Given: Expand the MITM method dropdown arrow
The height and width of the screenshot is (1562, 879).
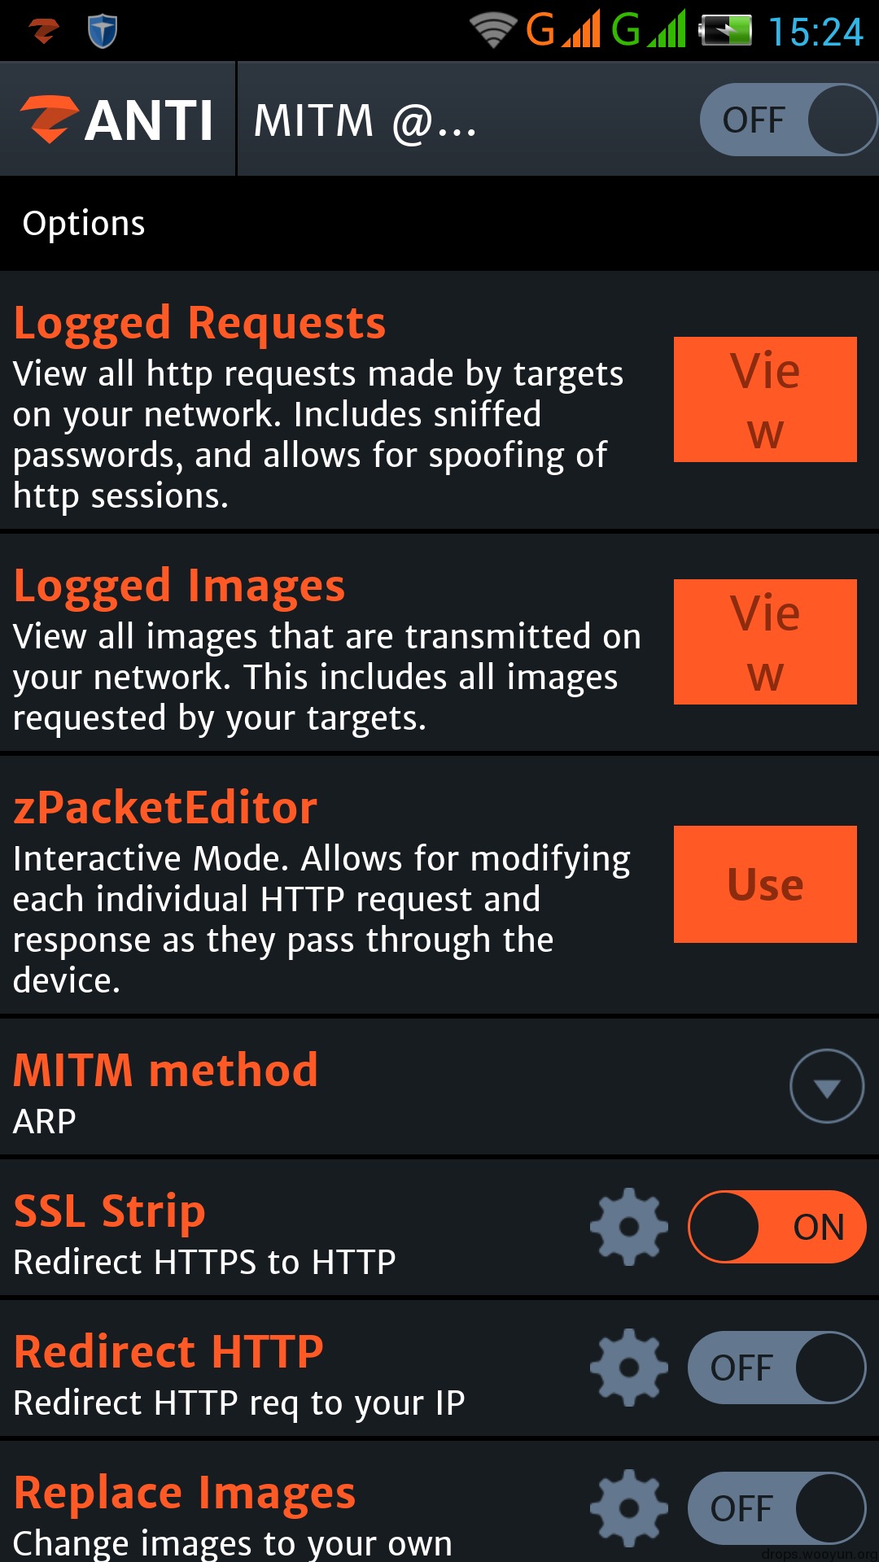Looking at the screenshot, I should coord(827,1086).
